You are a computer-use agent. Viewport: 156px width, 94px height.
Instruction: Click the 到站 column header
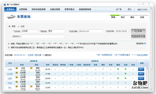36,65
